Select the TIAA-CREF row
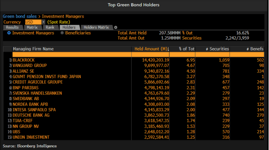This screenshot has height=150, width=269. point(133,121)
